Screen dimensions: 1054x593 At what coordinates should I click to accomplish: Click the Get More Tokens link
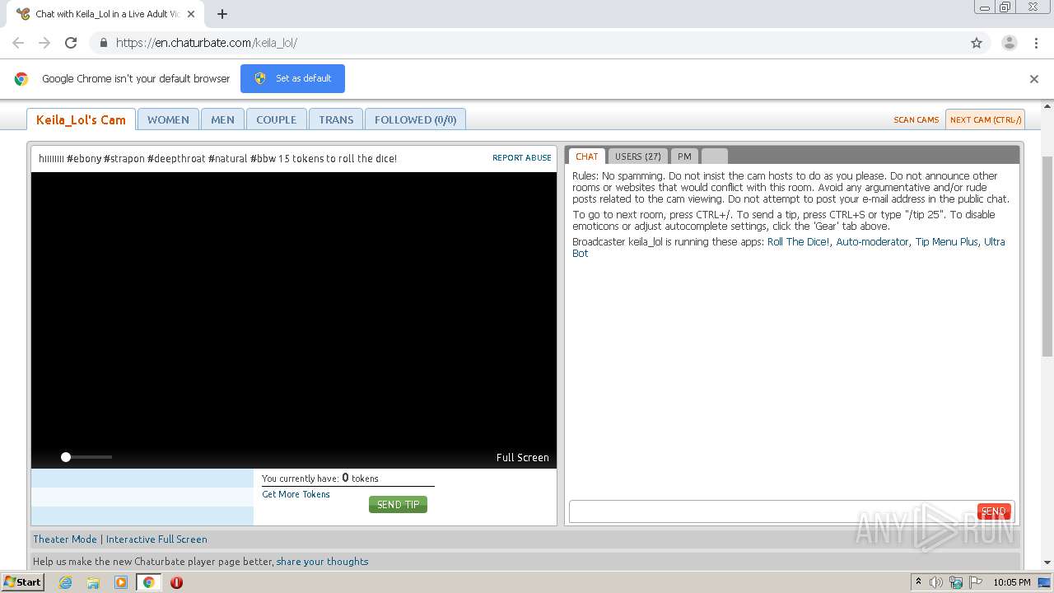296,494
